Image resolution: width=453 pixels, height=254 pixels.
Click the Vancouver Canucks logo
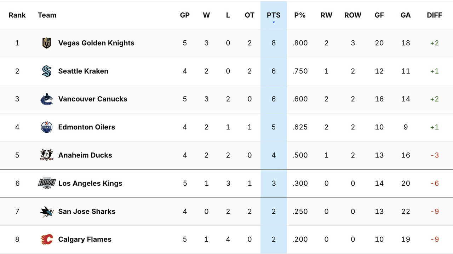click(46, 99)
